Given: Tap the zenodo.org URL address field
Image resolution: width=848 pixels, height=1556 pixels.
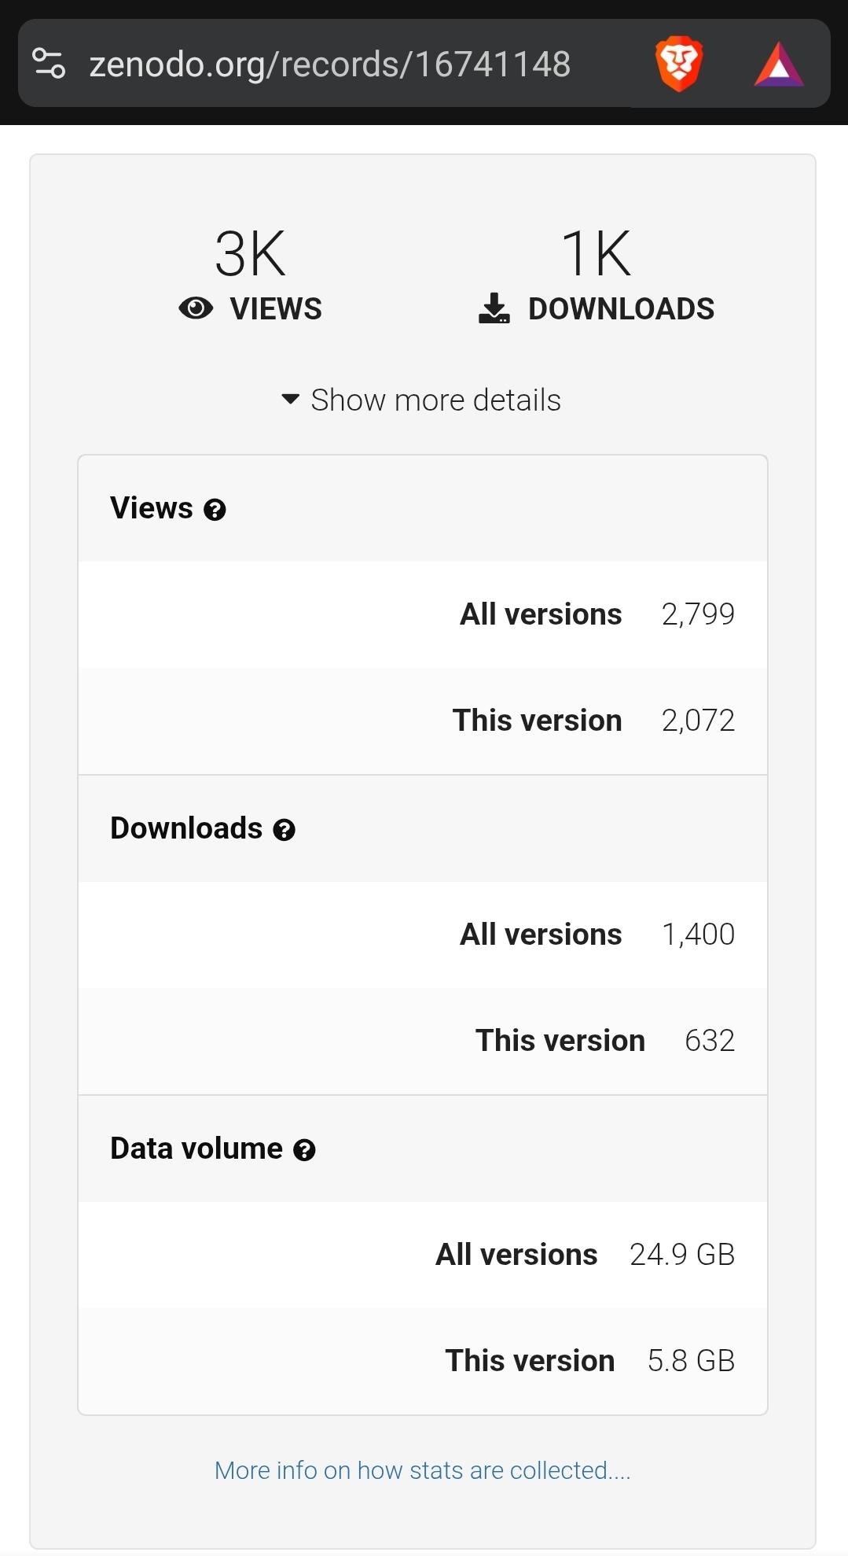Looking at the screenshot, I should [x=329, y=64].
